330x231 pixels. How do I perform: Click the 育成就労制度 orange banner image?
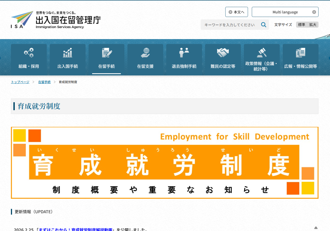tap(165, 163)
